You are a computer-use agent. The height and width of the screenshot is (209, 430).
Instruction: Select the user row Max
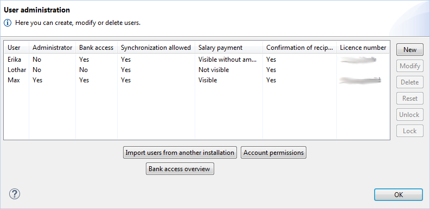197,80
